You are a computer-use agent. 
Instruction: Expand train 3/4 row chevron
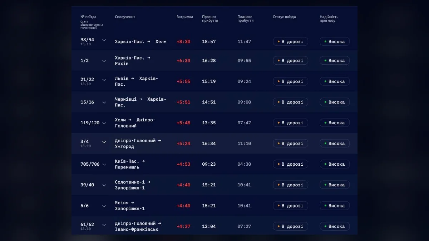pos(104,142)
